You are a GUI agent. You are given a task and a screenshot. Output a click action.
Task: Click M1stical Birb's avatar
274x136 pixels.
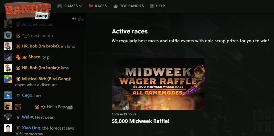pos(8,79)
